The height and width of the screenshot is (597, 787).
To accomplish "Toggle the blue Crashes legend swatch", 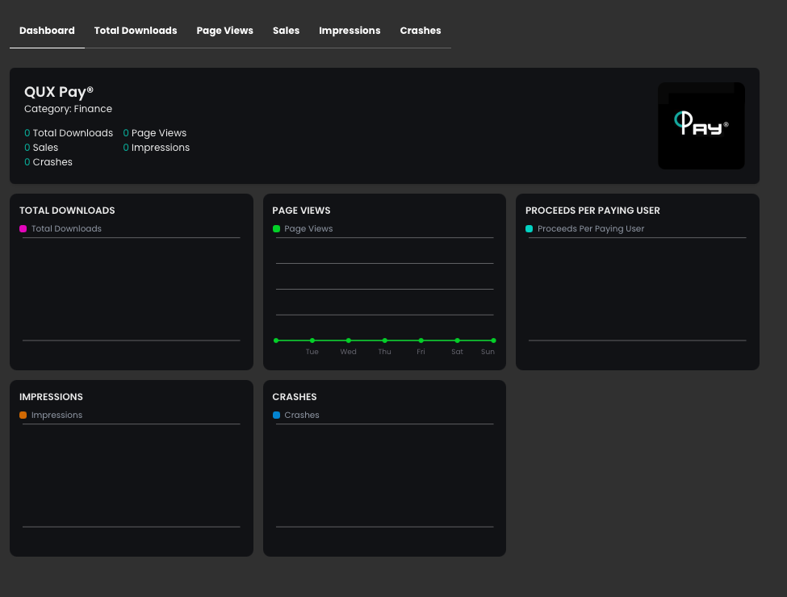I will click(277, 415).
